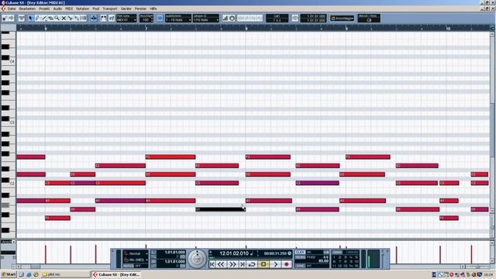Open the Quantize 1-16 Note dropdown

pos(178,20)
